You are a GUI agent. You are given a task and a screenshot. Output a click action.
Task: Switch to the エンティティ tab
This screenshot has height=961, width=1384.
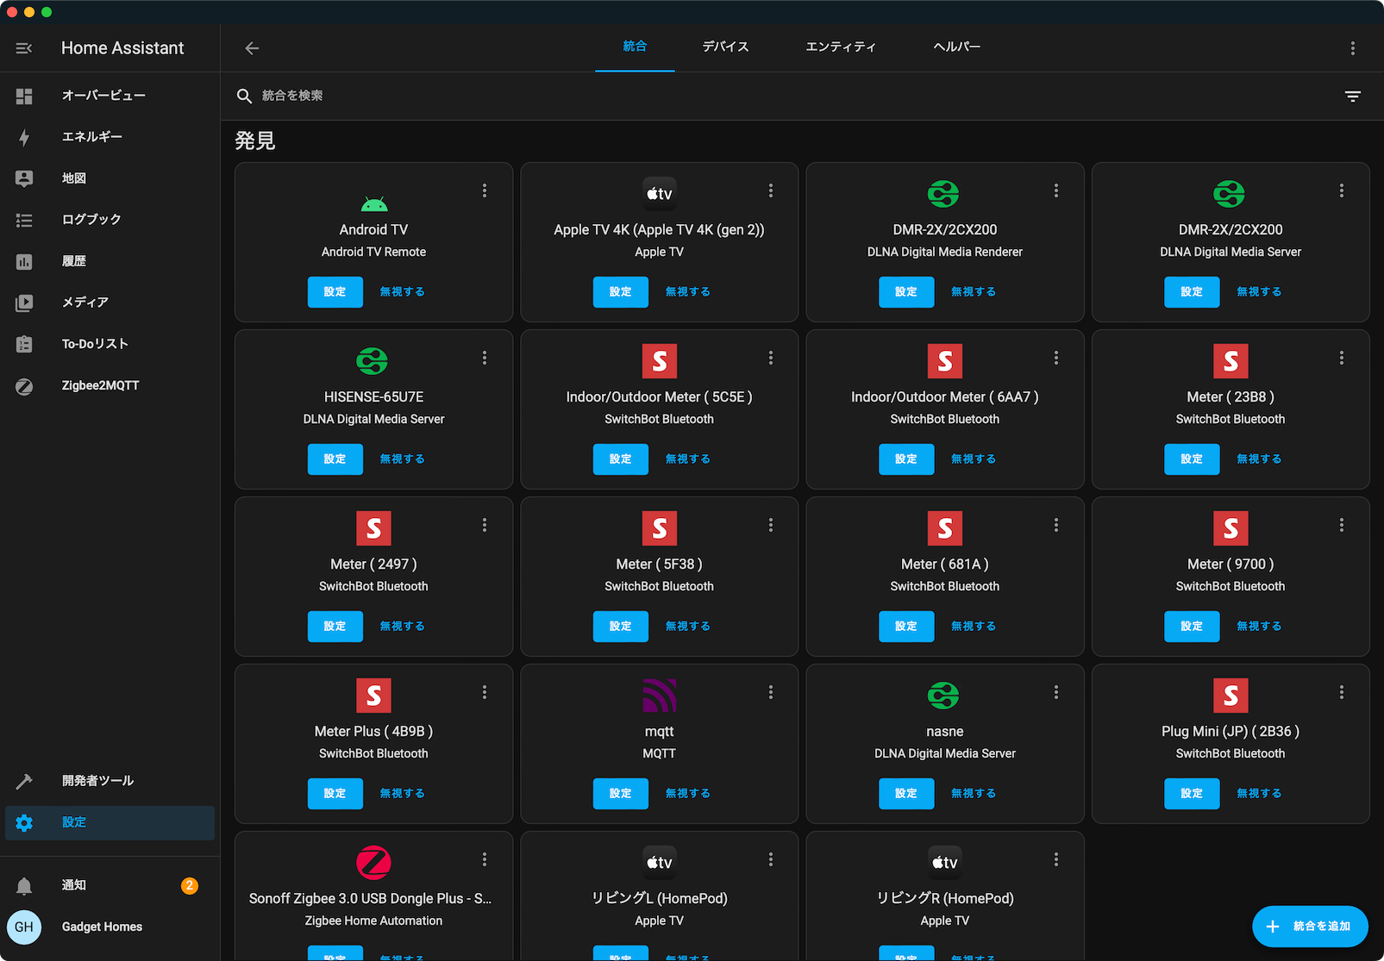(x=841, y=47)
